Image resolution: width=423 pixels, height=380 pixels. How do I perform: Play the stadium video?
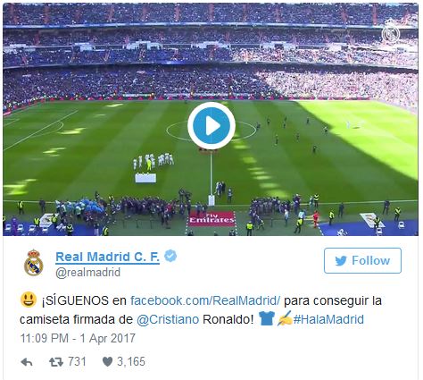point(211,125)
